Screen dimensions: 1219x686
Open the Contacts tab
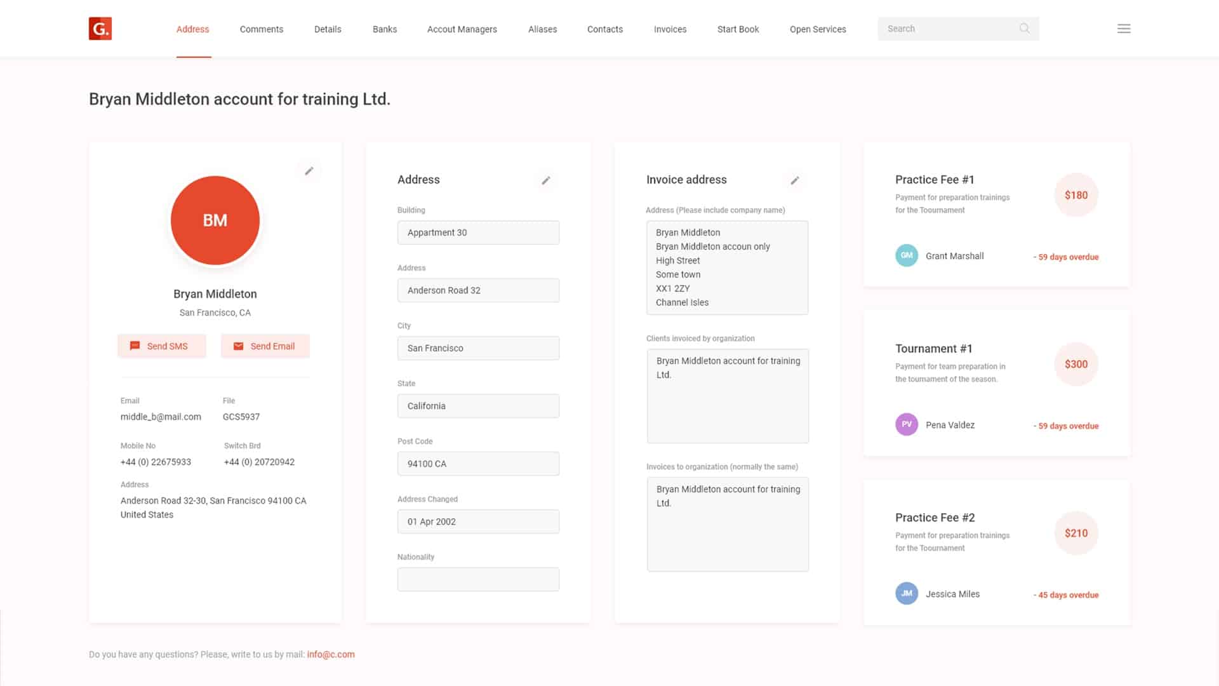point(605,29)
